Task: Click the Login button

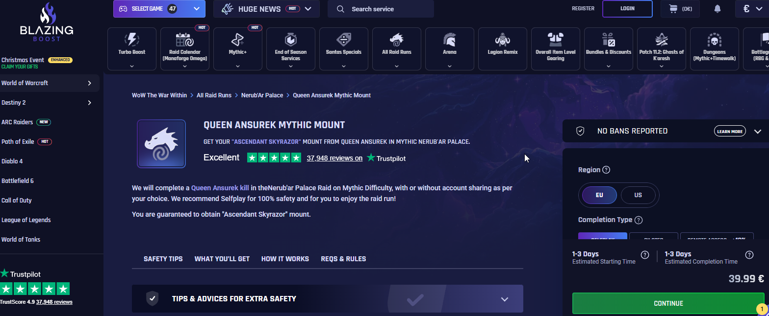Action: (627, 9)
